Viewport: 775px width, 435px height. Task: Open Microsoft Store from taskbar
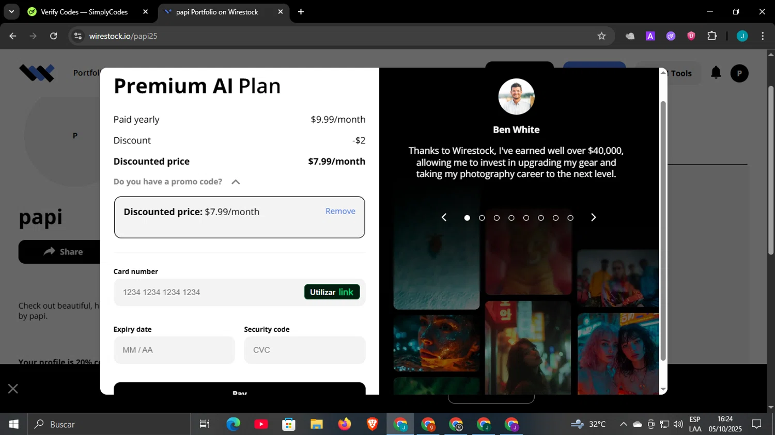click(x=289, y=424)
